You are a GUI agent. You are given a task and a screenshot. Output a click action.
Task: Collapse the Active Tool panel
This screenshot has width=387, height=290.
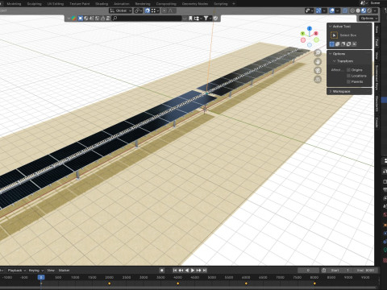coord(341,27)
